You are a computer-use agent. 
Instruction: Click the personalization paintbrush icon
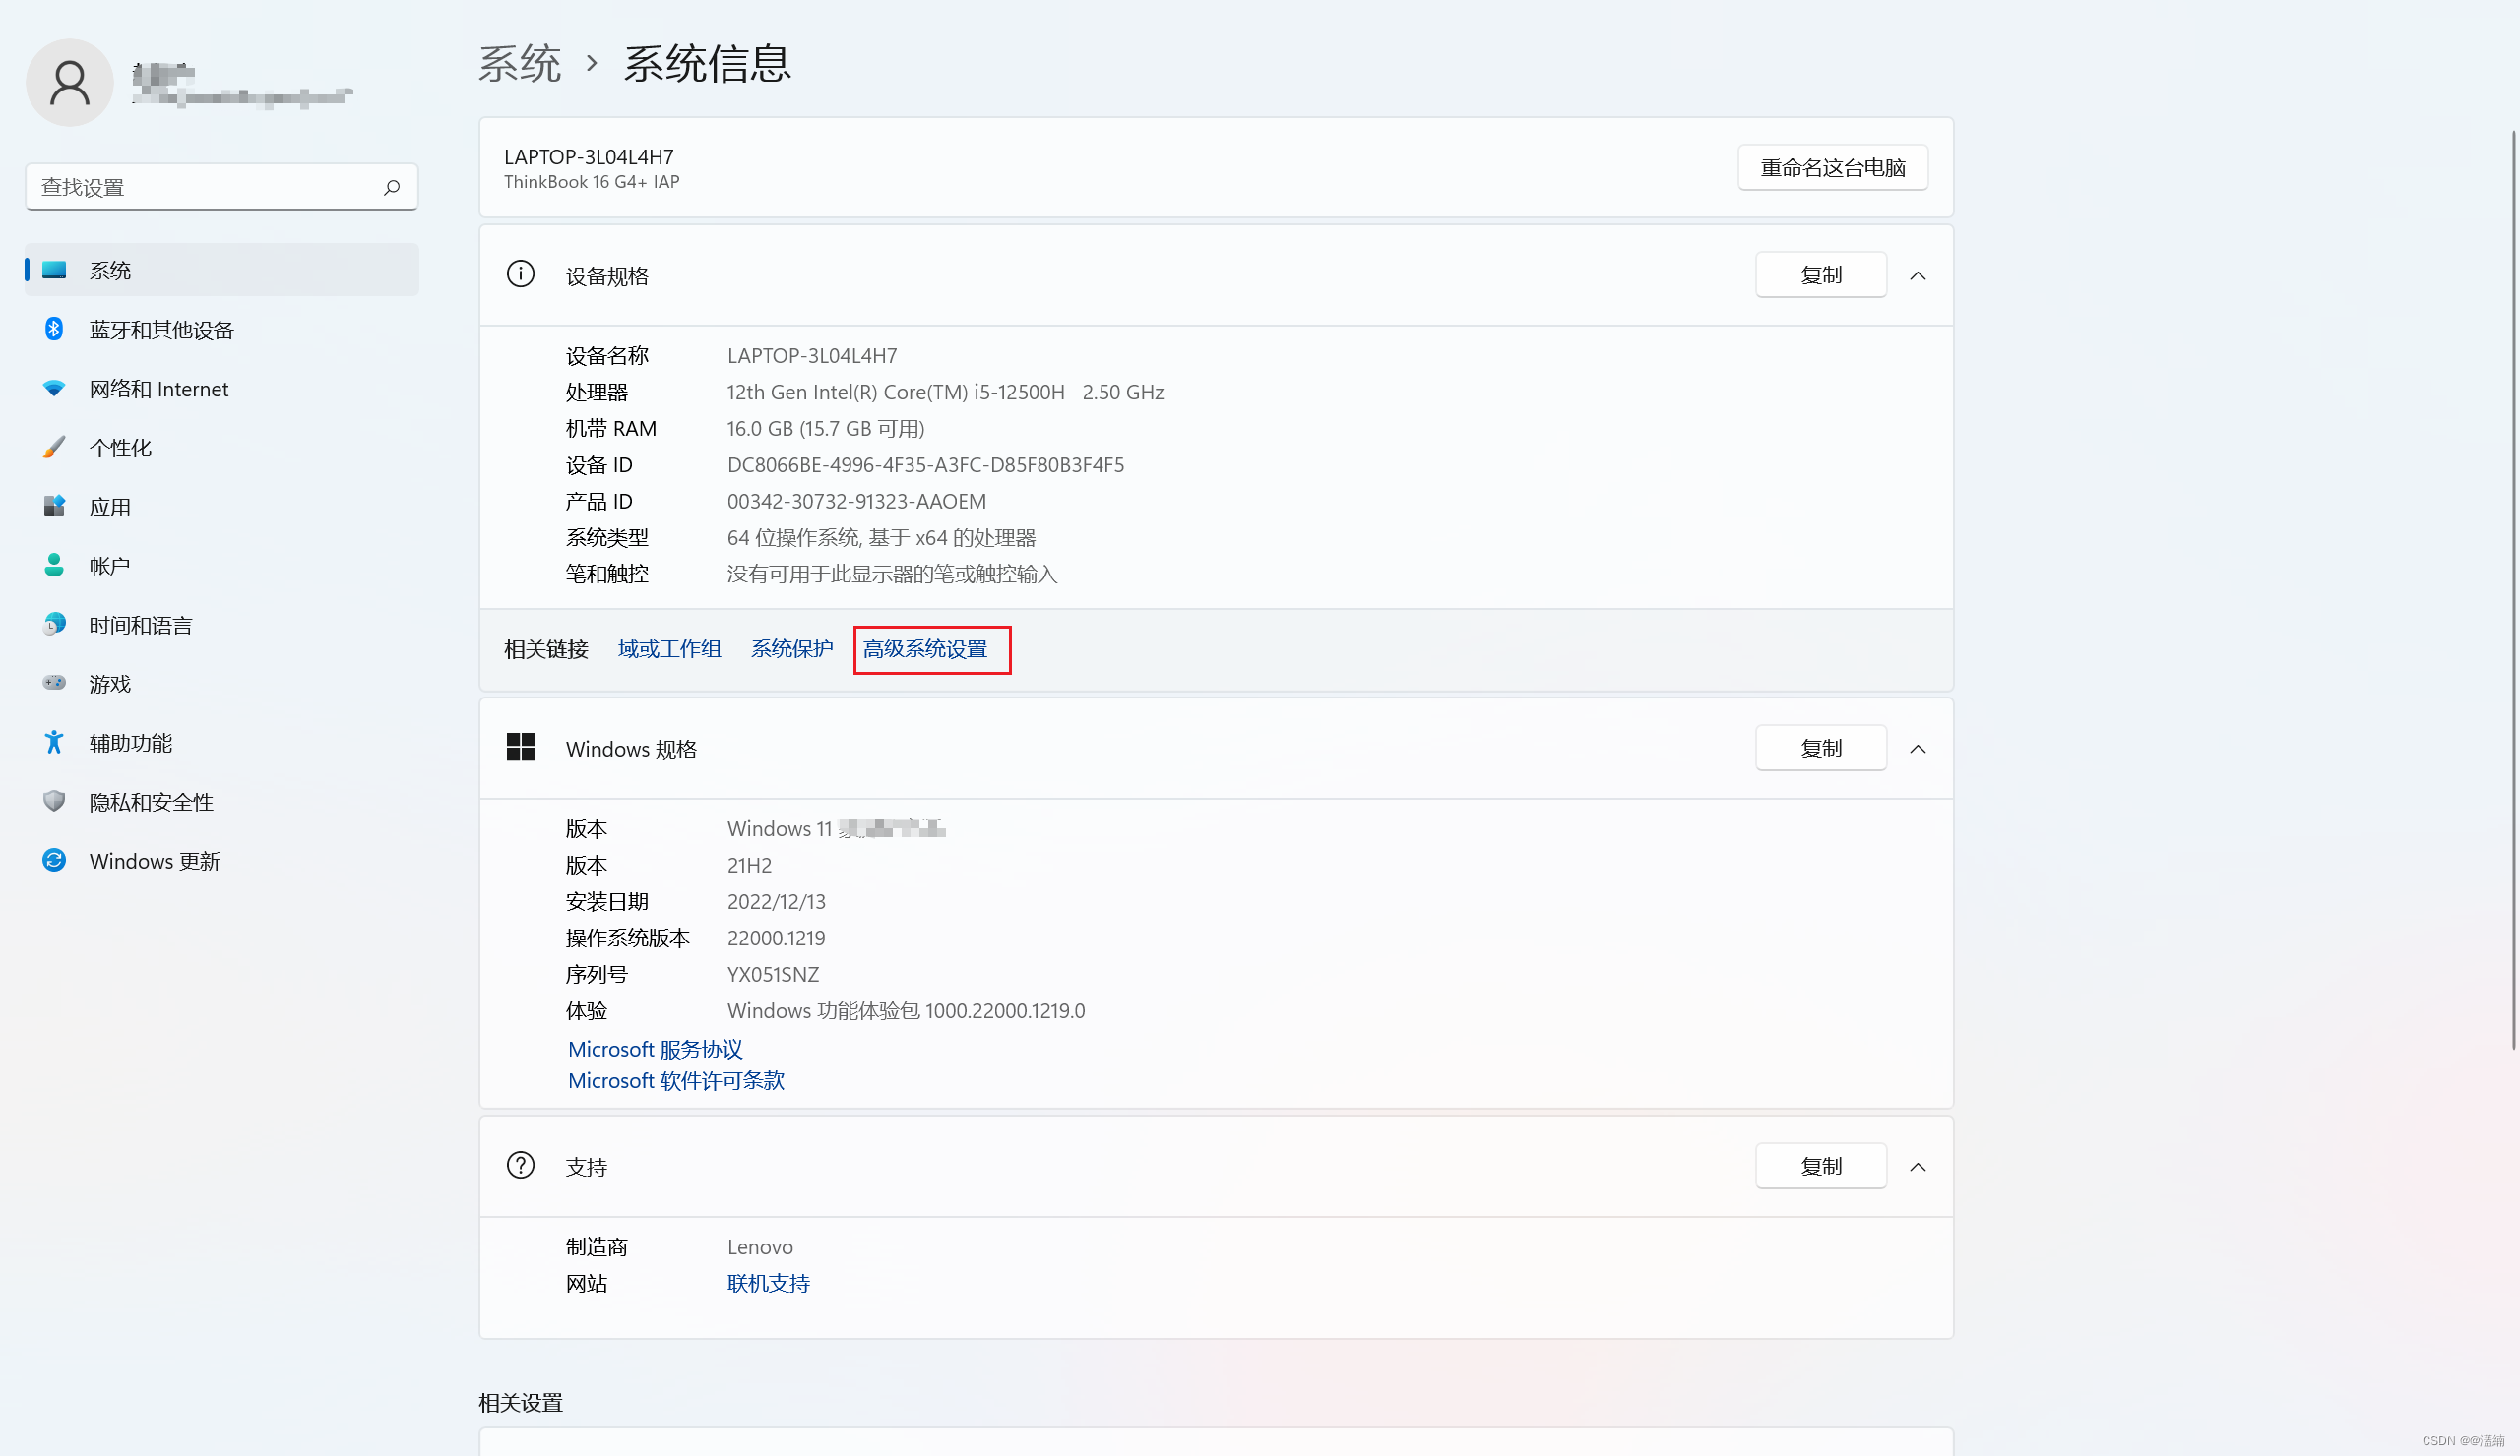[54, 447]
